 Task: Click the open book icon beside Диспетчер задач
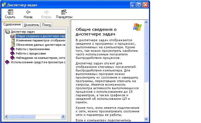click(x=7, y=32)
